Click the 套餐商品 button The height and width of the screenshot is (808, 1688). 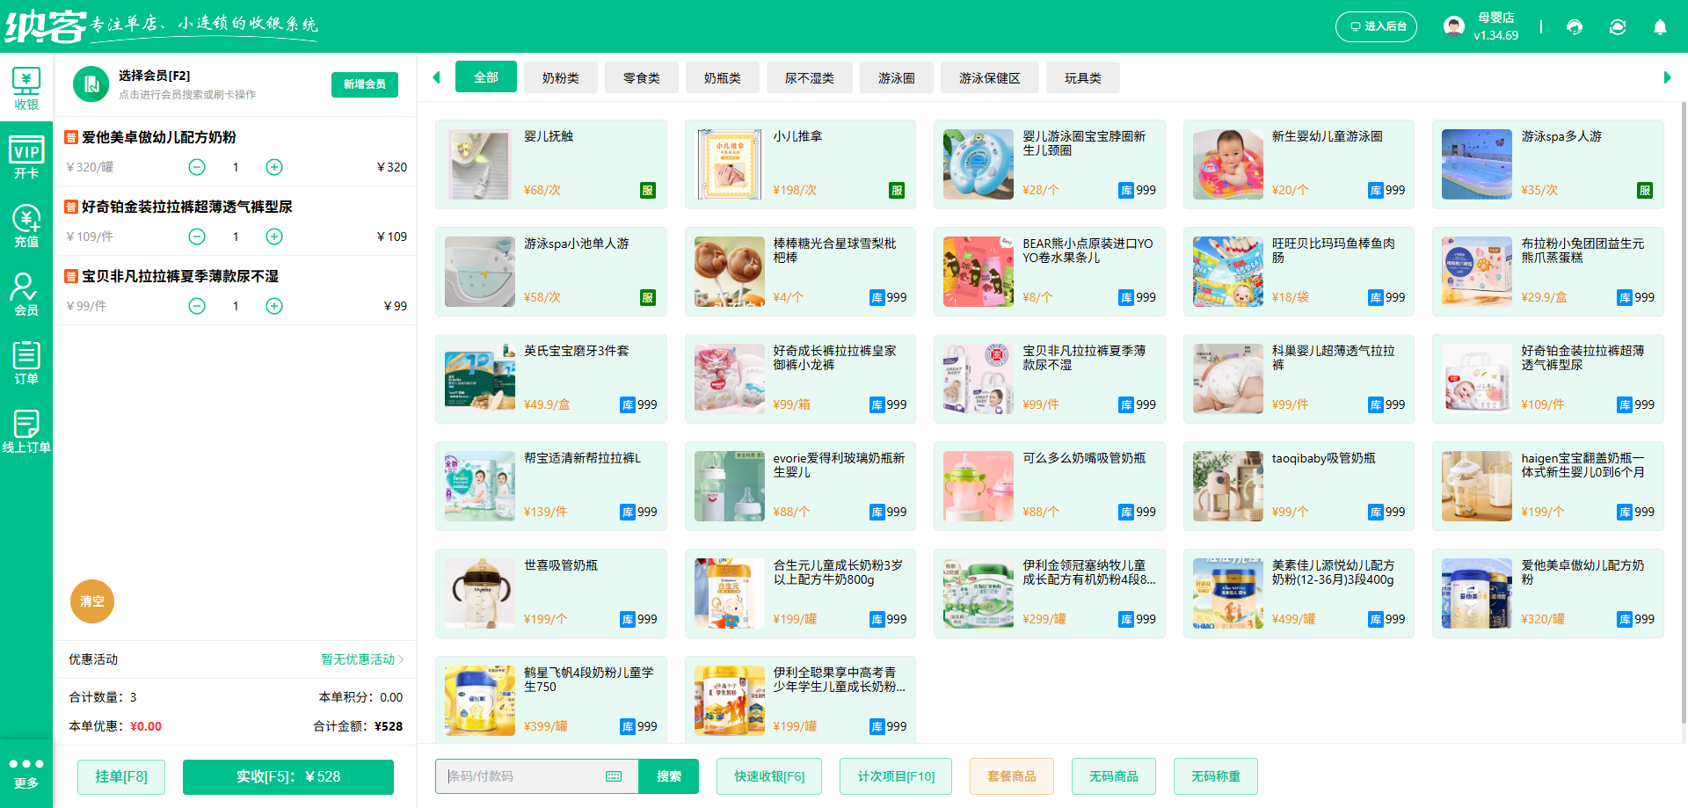[1012, 776]
